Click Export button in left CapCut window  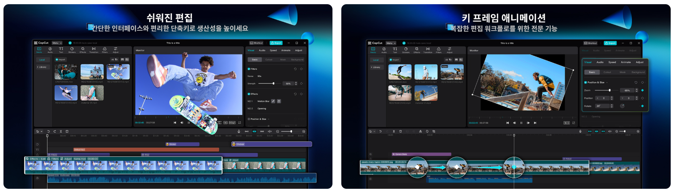point(276,43)
